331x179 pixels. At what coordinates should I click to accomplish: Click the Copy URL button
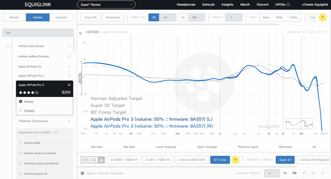91,17
